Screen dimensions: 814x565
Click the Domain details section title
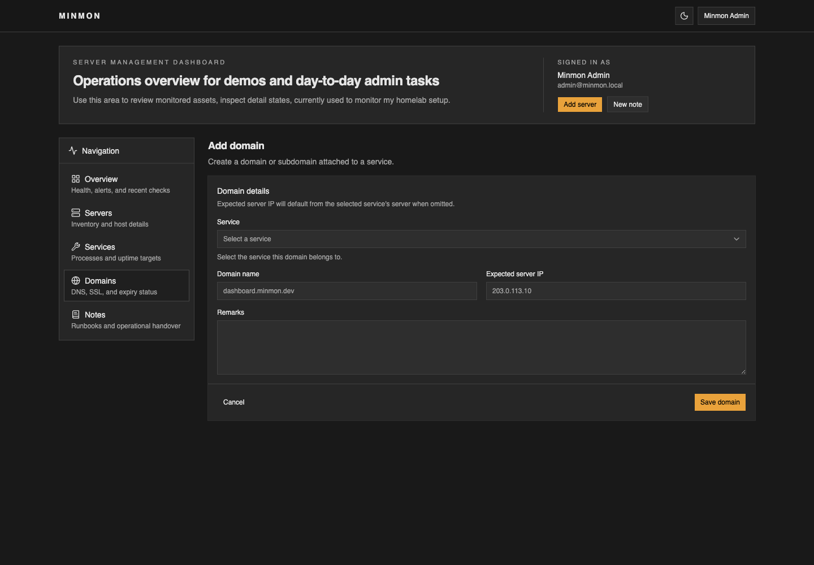[243, 191]
